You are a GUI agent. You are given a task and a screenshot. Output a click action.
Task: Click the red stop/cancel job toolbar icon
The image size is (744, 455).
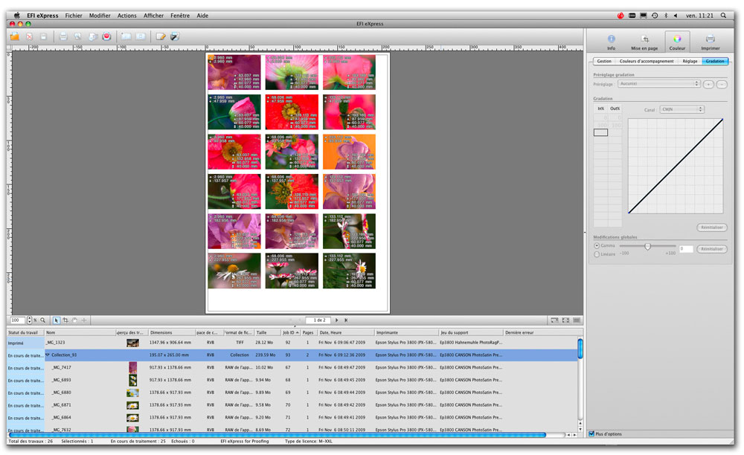[x=106, y=36]
